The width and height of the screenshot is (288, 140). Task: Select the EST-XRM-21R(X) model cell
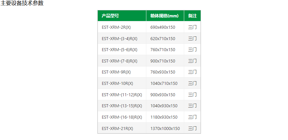(x=117, y=128)
